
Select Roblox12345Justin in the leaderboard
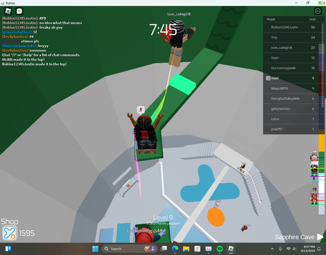click(291, 27)
